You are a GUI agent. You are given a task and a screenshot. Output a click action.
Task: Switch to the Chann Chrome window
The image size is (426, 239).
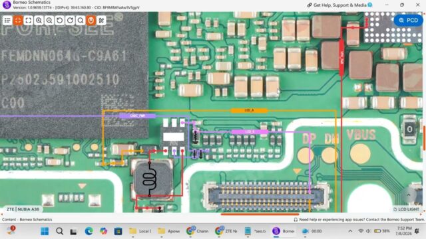[197, 231]
